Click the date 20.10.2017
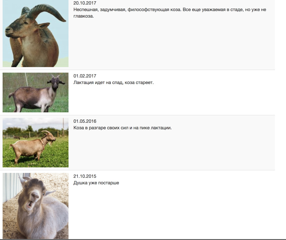286x240 pixels. coord(85,3)
